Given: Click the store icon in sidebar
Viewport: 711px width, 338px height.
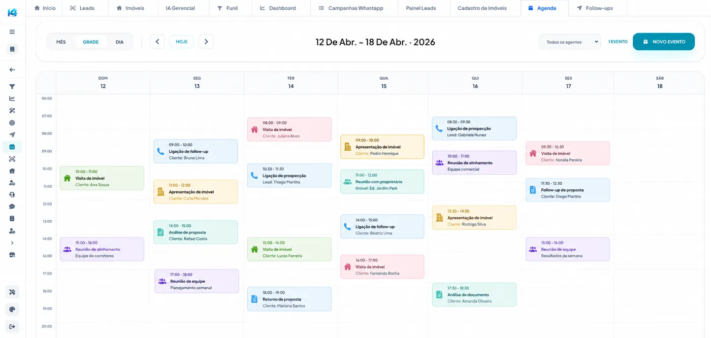Looking at the screenshot, I should (12, 255).
